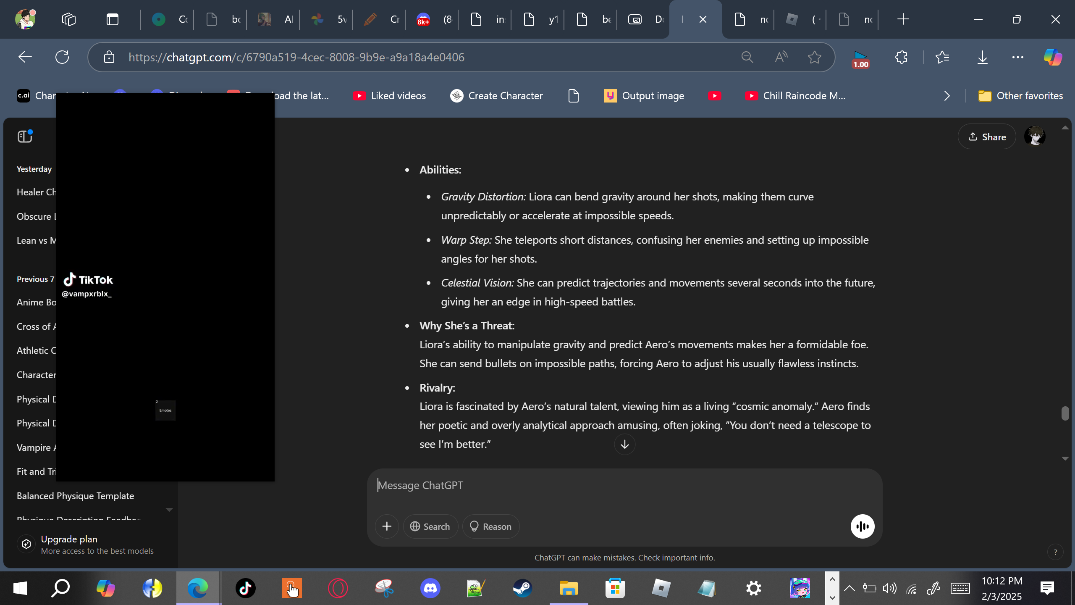The image size is (1075, 605).
Task: Add this page to favorites with the star
Action: [815, 57]
